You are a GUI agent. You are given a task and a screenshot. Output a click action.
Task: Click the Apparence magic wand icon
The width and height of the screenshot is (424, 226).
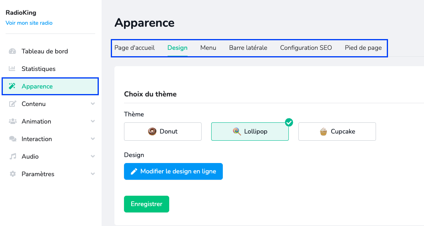tap(12, 86)
